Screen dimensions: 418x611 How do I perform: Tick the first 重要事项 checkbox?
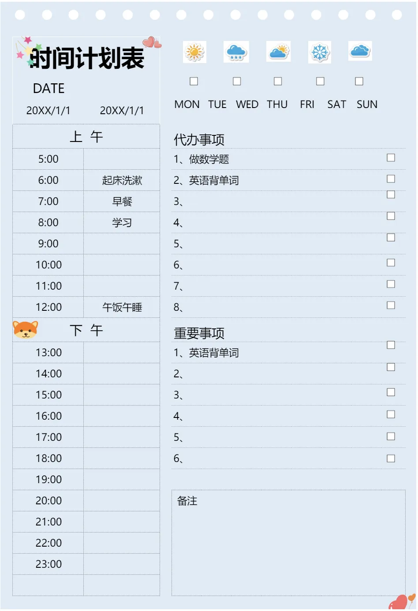coord(391,345)
